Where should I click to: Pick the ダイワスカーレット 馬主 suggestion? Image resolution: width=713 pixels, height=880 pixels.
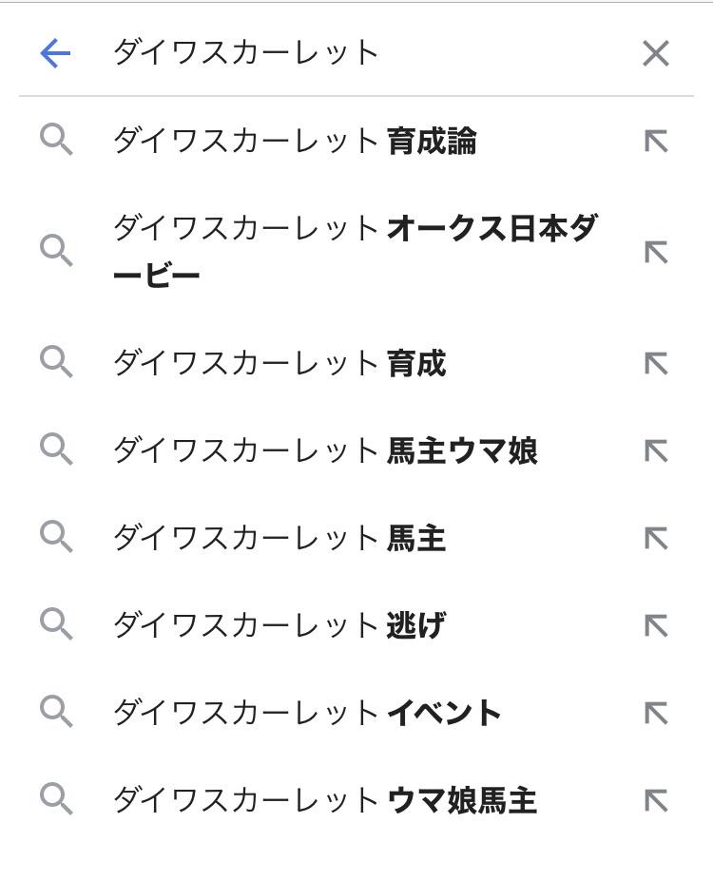click(x=279, y=539)
